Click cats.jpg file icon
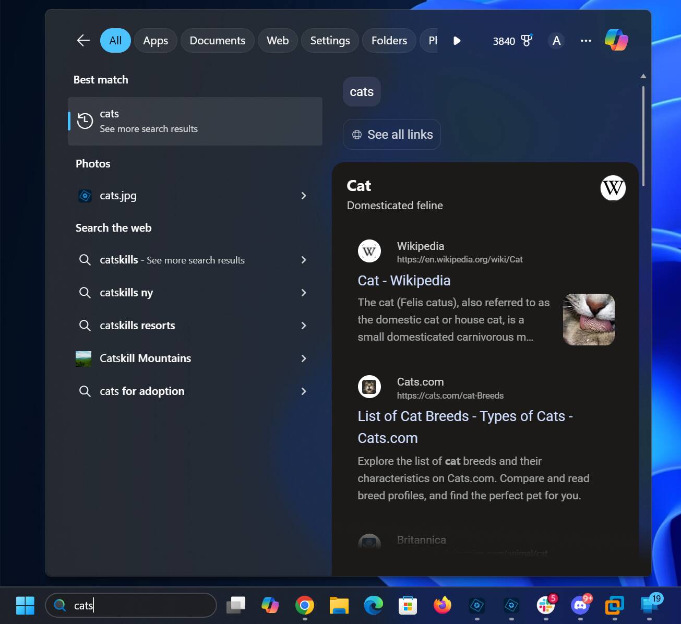The height and width of the screenshot is (624, 681). (x=85, y=196)
